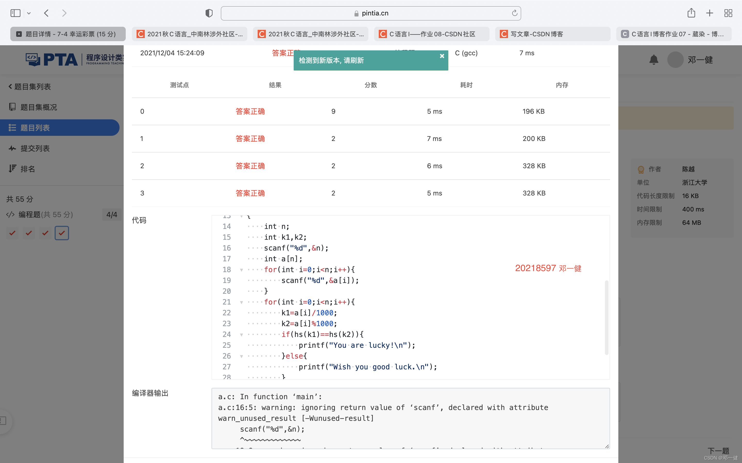Open the Share menu icon
This screenshot has height=463, width=742.
click(x=691, y=13)
